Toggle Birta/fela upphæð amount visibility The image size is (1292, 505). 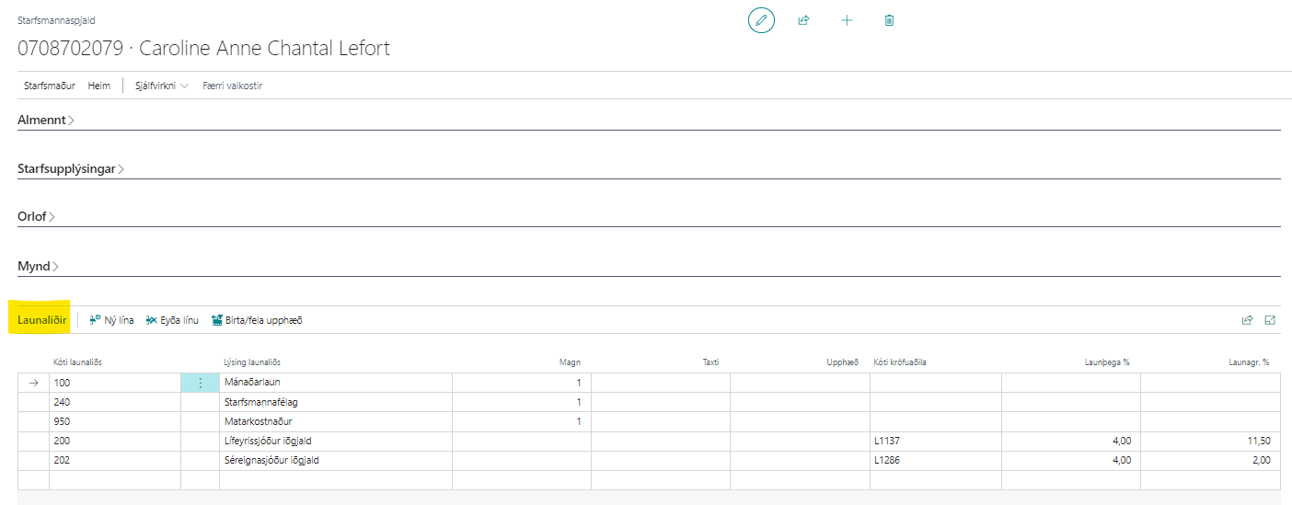click(x=257, y=320)
